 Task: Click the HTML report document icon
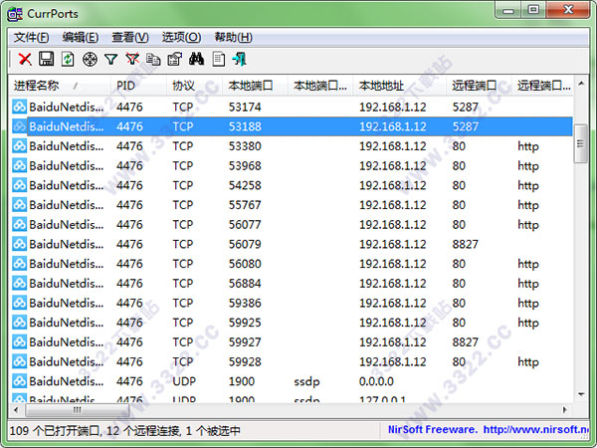(218, 59)
